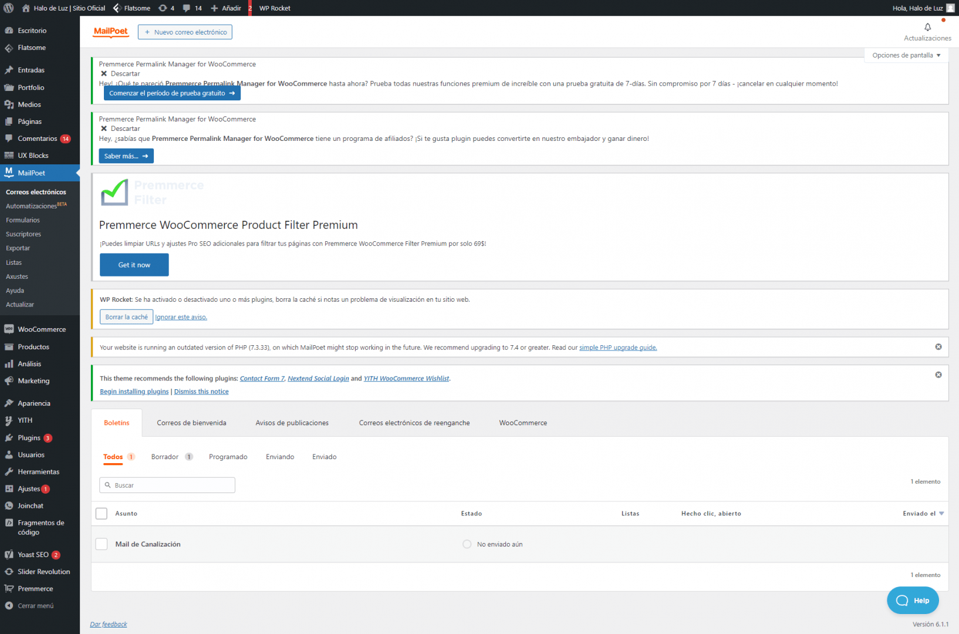Open Apariencia in sidebar
Viewport: 959px width, 634px height.
click(34, 403)
